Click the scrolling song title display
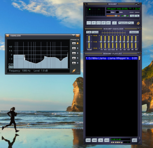 click(x=123, y=9)
